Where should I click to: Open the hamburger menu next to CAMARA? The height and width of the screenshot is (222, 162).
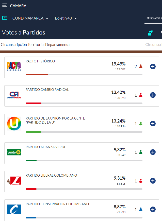(5, 6)
